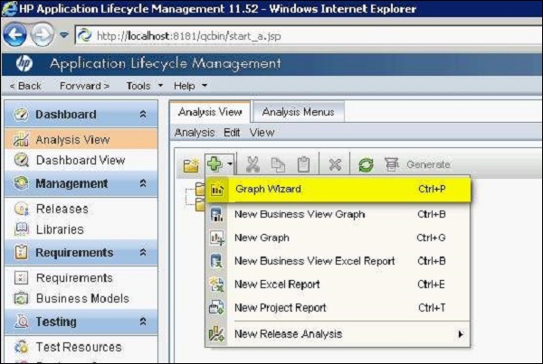Viewport: 543px width, 364px height.
Task: Click the Generate button
Action: (418, 164)
